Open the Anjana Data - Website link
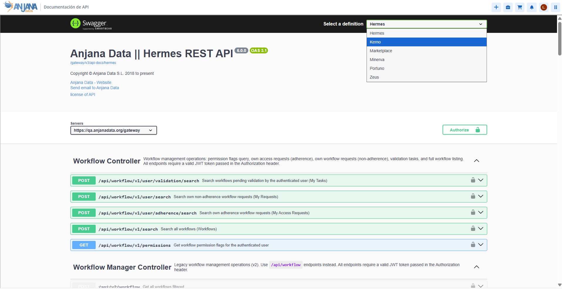Screen dimensions: 562x289 tap(91, 82)
